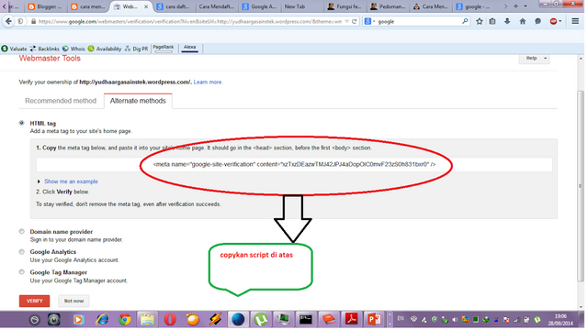This screenshot has height=330, width=588.
Task: Switch to the Google A... browser tab
Action: click(x=259, y=6)
